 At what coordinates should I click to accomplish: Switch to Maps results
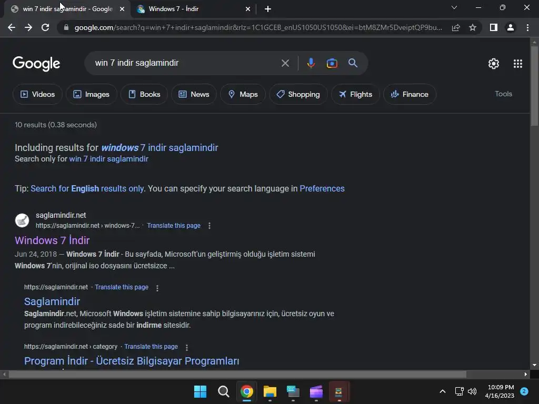point(243,94)
